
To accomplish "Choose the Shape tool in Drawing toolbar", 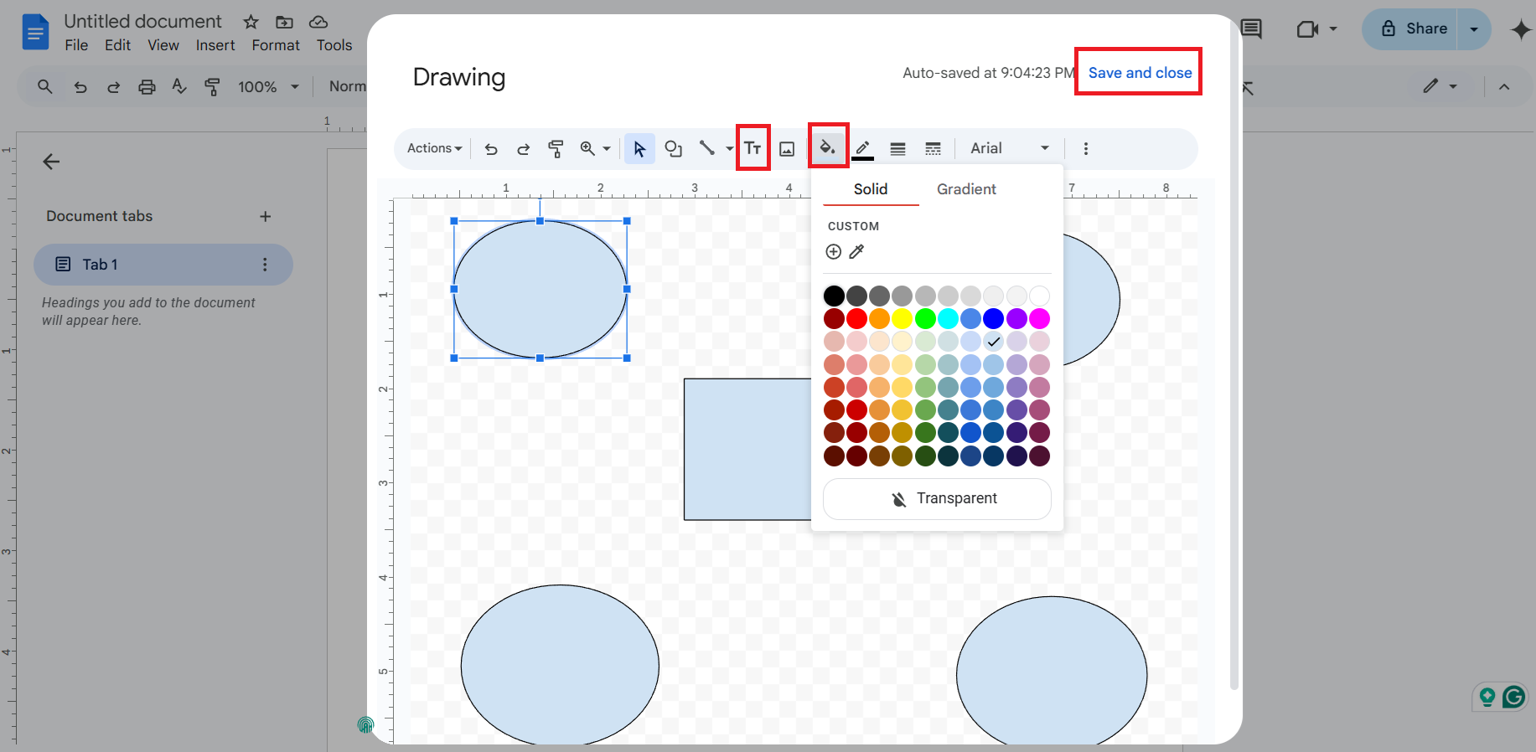I will click(x=673, y=148).
